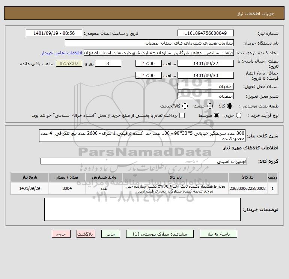Select the کالا radio button
This screenshot has width=289, height=279.
tap(230, 106)
